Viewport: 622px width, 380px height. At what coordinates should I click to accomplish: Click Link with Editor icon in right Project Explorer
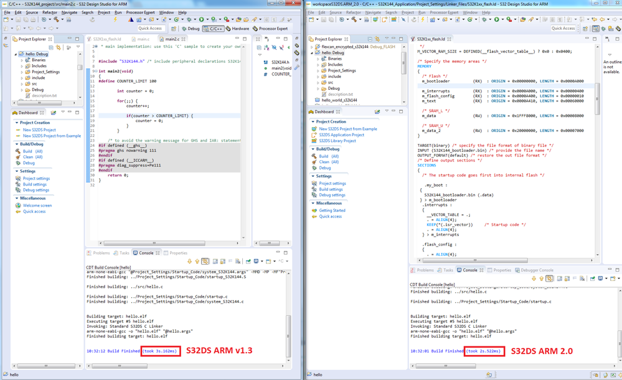pos(377,39)
